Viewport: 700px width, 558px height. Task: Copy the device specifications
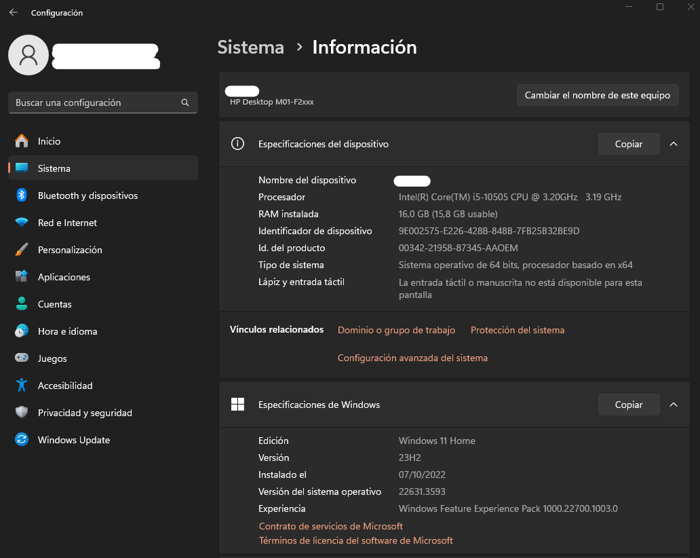(629, 144)
